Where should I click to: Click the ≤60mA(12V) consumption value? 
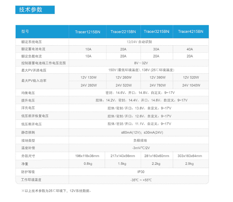(142, 133)
